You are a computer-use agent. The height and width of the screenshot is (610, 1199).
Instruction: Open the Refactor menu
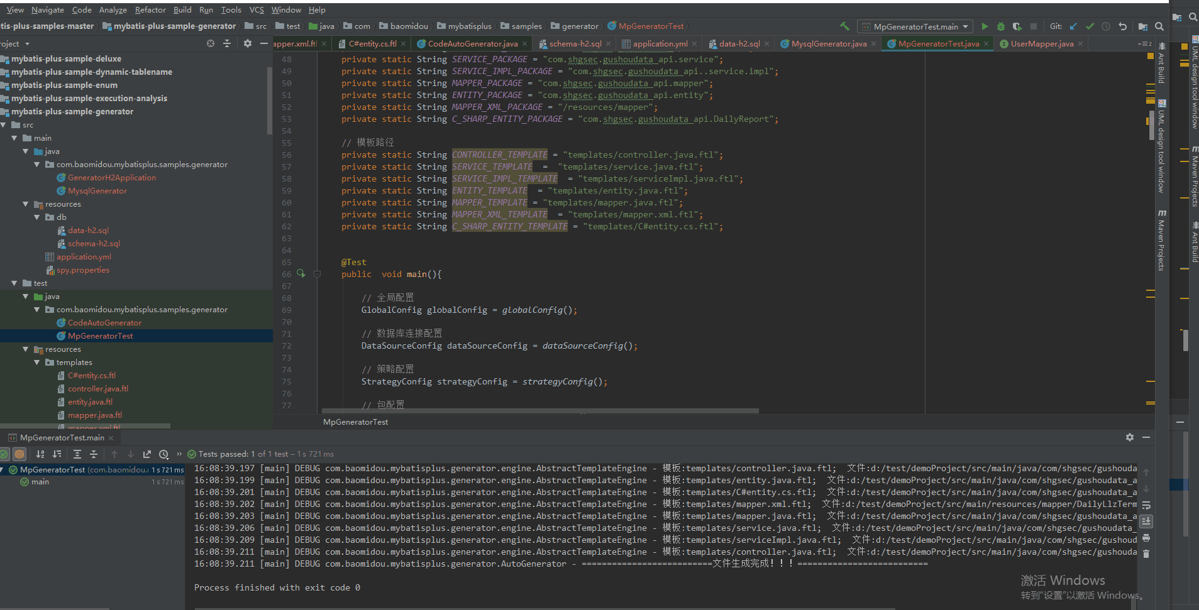(x=150, y=9)
